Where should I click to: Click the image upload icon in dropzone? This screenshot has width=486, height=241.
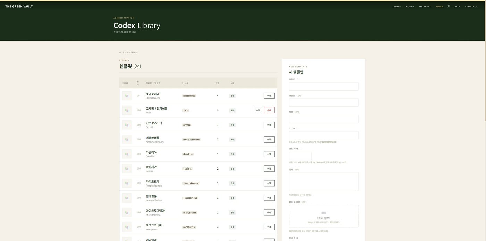(324, 213)
